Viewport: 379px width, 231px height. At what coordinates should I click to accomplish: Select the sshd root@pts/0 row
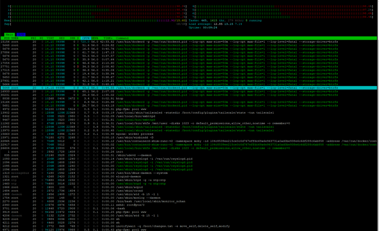[x=188, y=205]
